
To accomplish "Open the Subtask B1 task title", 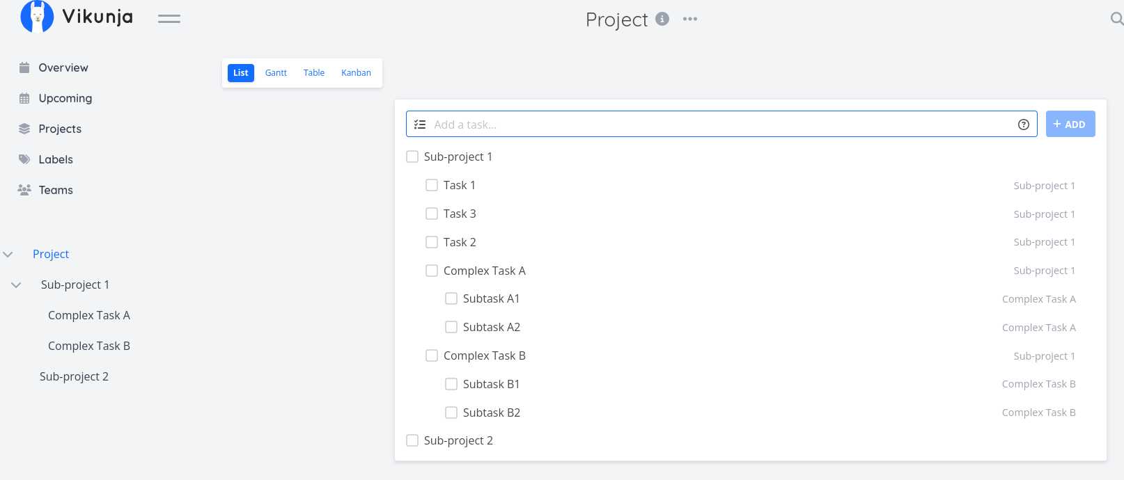I will (x=491, y=384).
